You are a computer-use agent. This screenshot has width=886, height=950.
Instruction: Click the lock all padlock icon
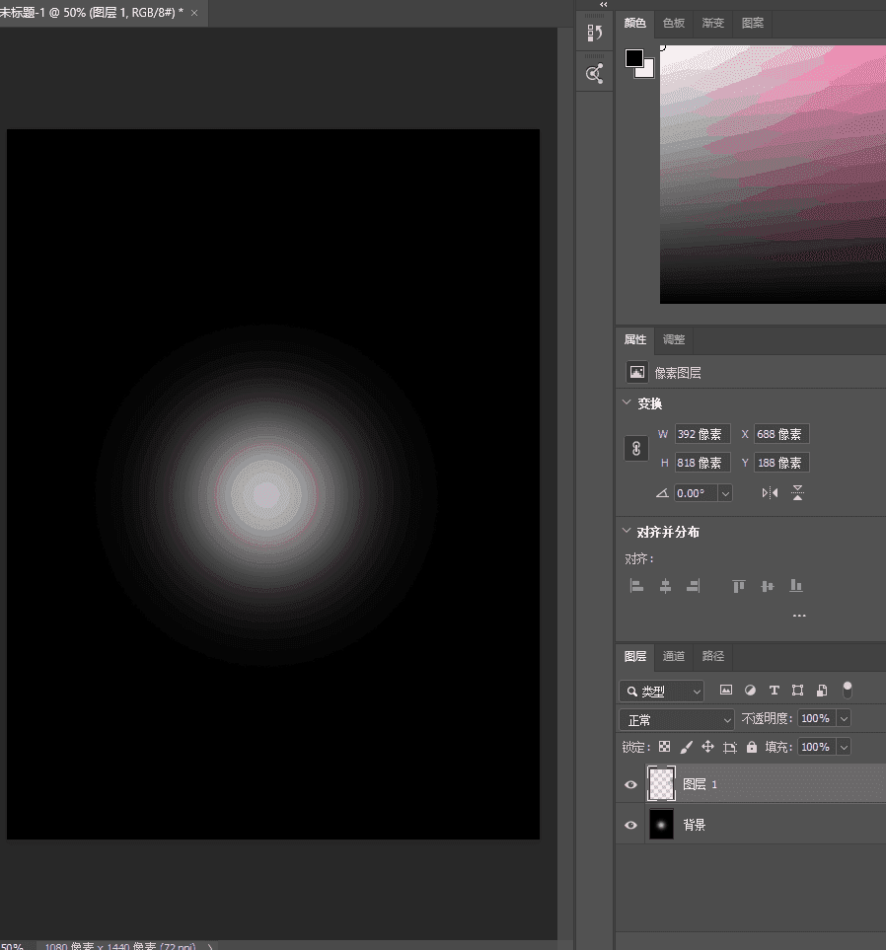[752, 748]
